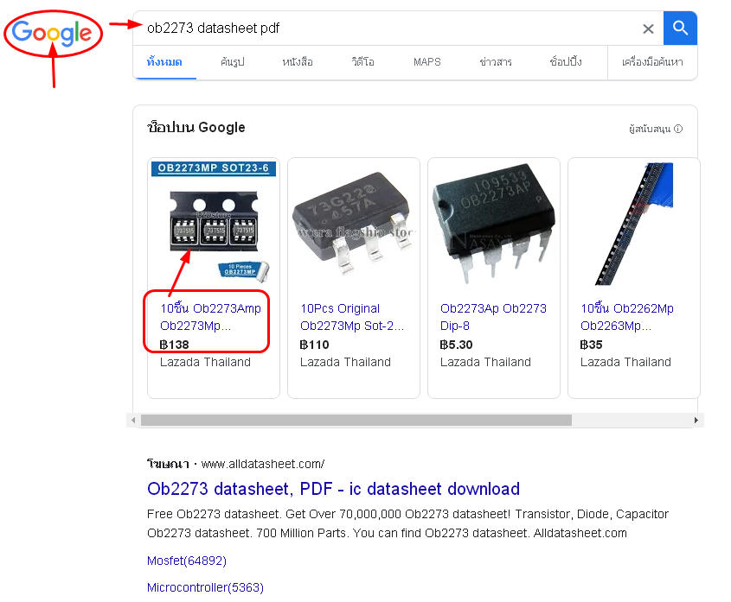Viewport: 731px width, 602px height.
Task: Open the หนังสือ tab
Action: pyautogui.click(x=298, y=62)
